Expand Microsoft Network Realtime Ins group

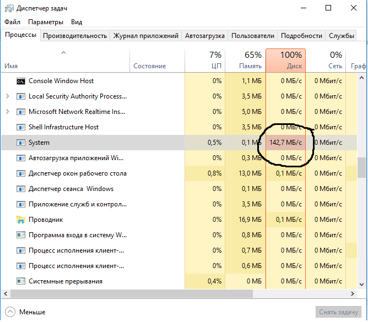tap(8, 112)
